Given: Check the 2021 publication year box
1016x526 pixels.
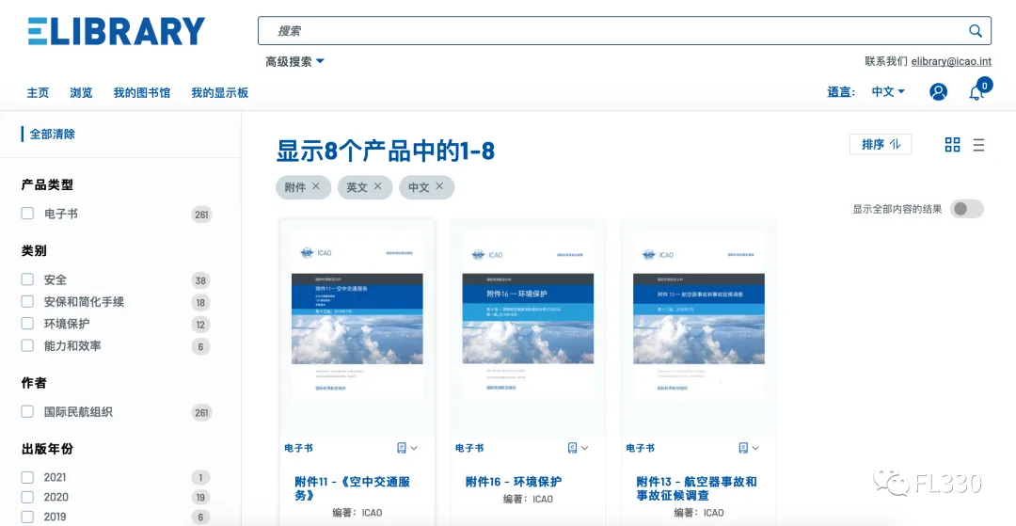Looking at the screenshot, I should coord(27,477).
